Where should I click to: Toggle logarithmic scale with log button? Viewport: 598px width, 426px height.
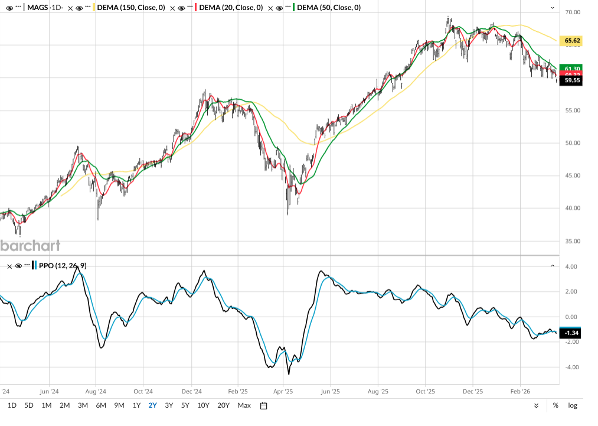pos(573,405)
